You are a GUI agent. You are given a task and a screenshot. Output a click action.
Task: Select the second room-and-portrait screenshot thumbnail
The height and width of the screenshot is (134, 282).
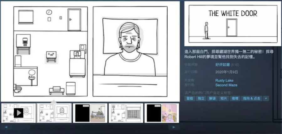click(54, 113)
